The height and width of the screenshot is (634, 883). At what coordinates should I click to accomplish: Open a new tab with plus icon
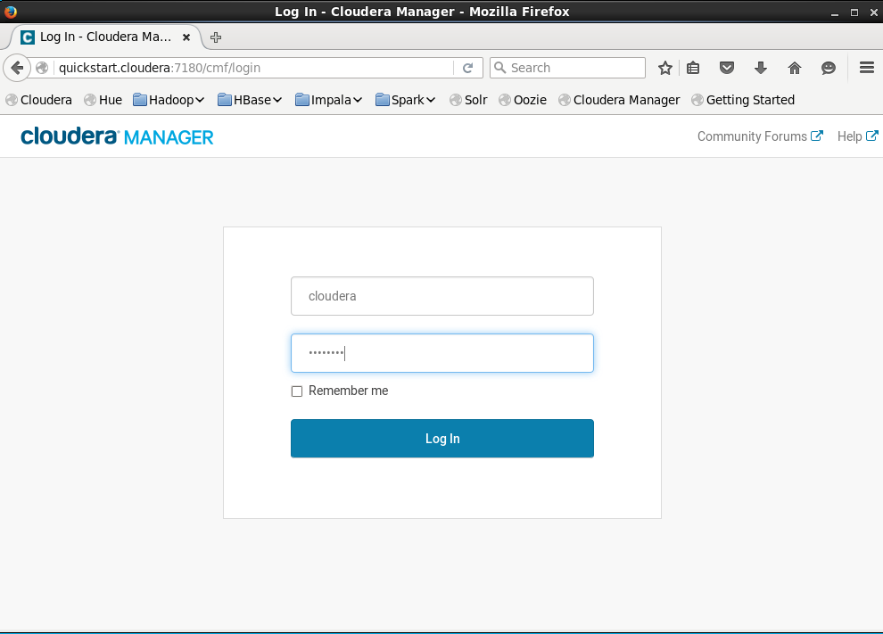click(215, 37)
